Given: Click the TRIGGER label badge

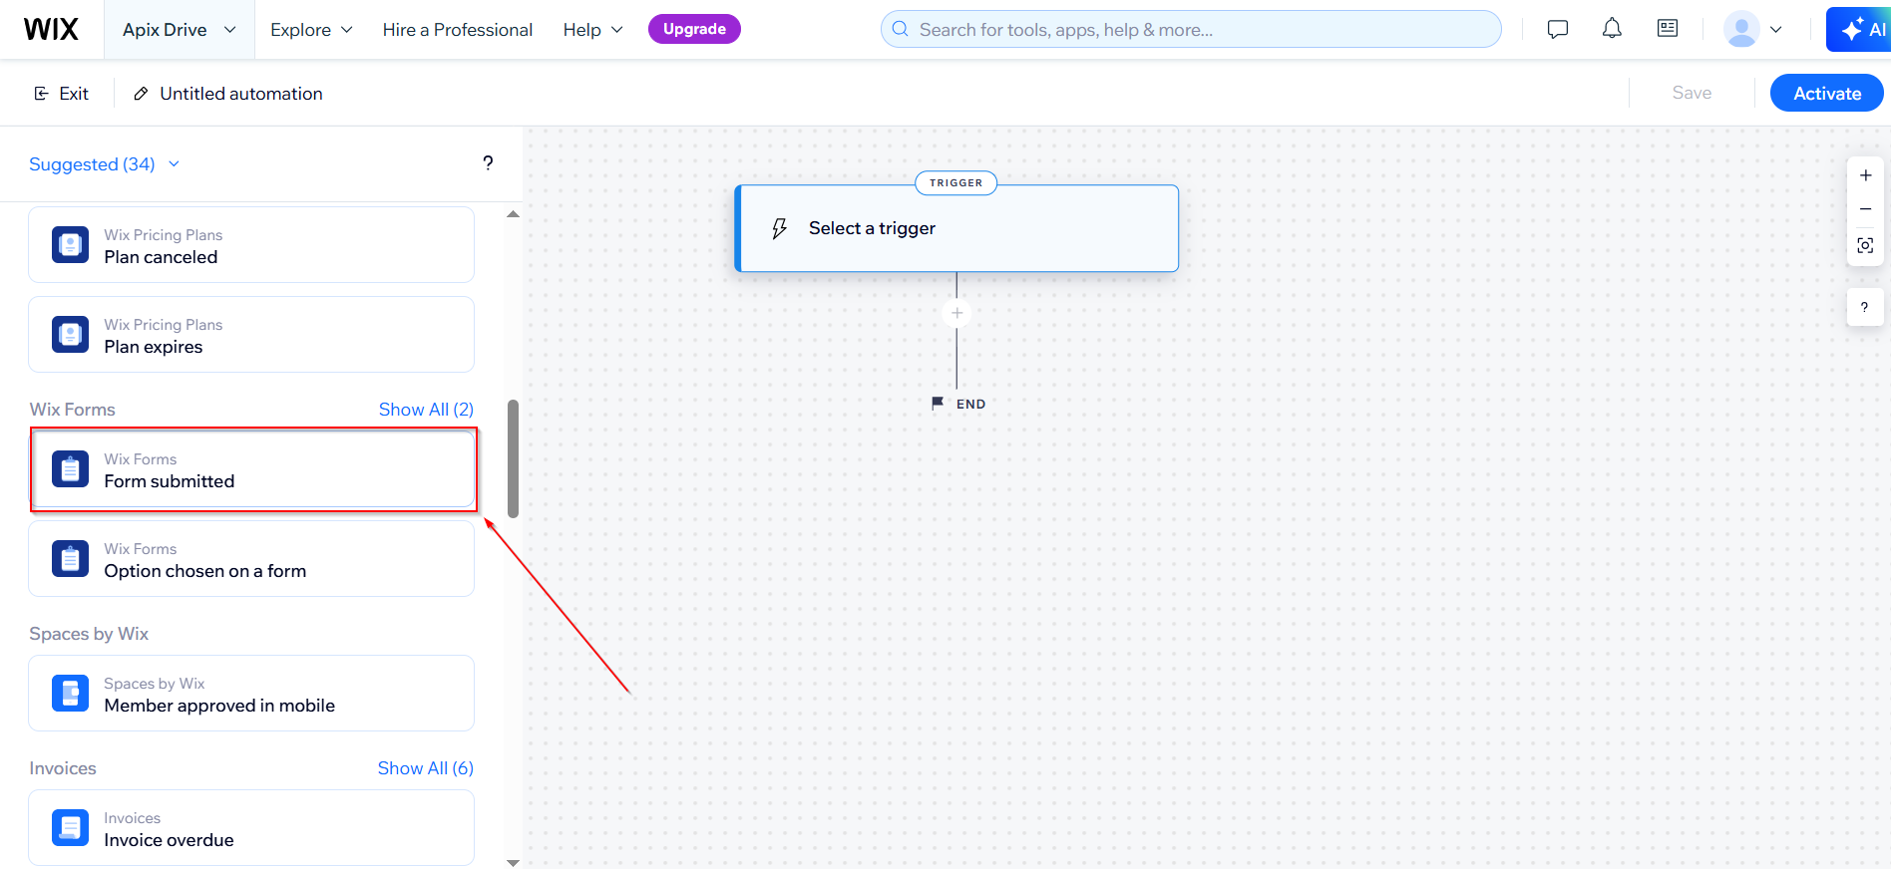Looking at the screenshot, I should (955, 182).
